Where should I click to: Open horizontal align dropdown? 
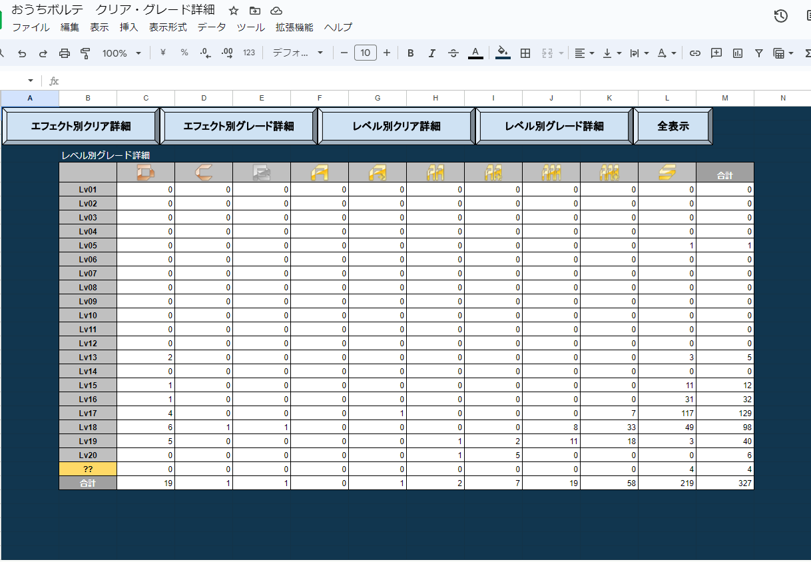[584, 53]
